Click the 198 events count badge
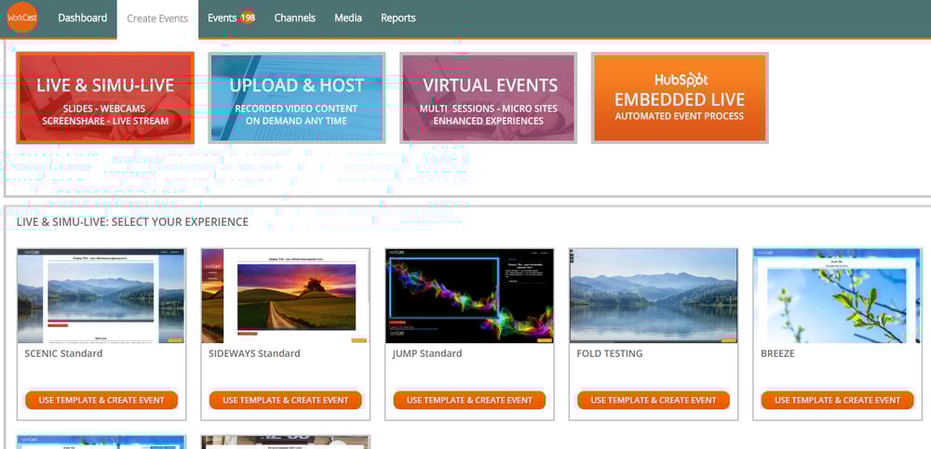This screenshot has width=931, height=449. point(248,18)
